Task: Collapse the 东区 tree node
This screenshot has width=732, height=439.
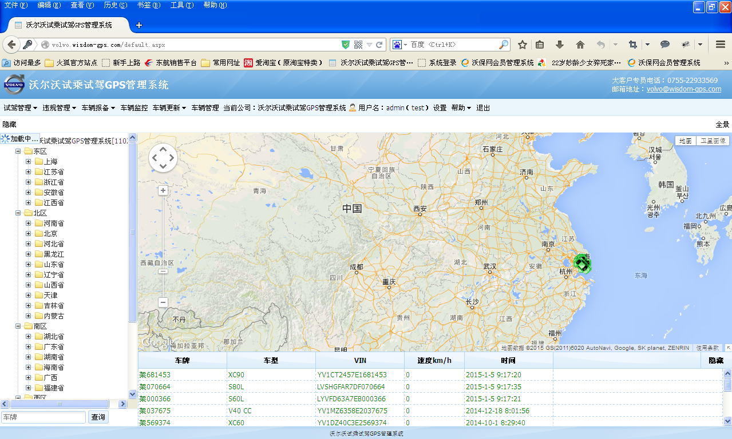Action: (x=18, y=151)
